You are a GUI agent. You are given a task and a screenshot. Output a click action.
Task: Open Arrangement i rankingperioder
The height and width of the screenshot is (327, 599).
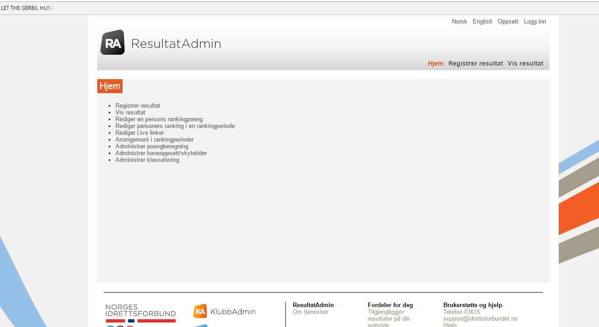[154, 139]
